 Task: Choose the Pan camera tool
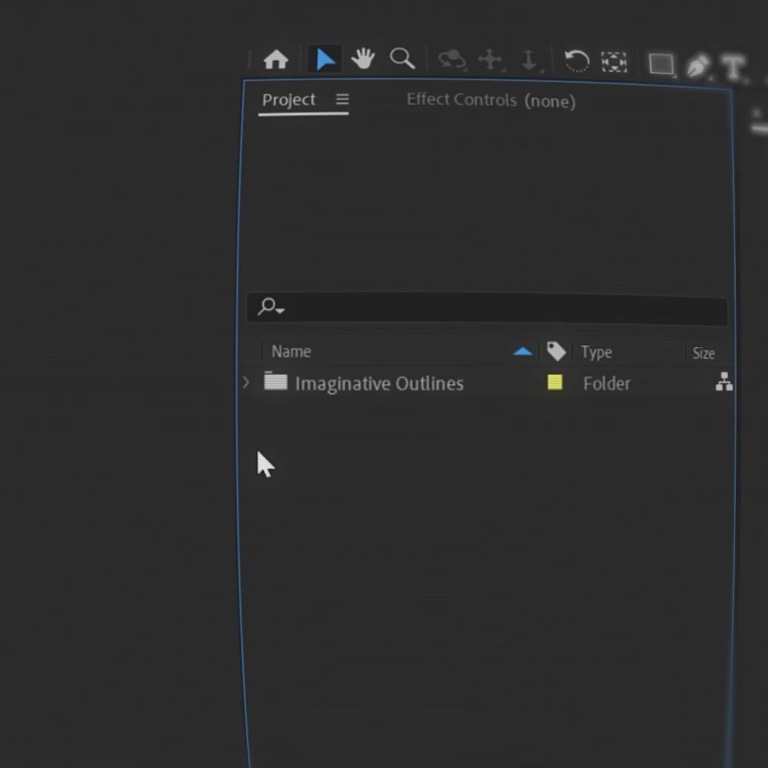(491, 59)
